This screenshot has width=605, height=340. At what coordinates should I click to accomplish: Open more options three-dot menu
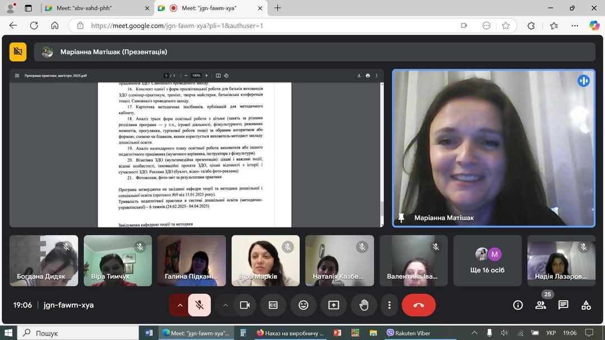tap(389, 305)
